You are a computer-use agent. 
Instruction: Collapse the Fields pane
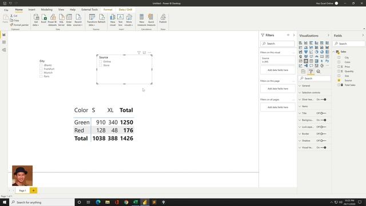pyautogui.click(x=363, y=35)
